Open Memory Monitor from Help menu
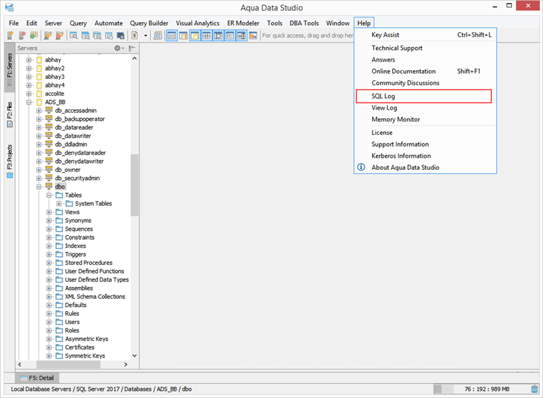The image size is (543, 398). 425,119
